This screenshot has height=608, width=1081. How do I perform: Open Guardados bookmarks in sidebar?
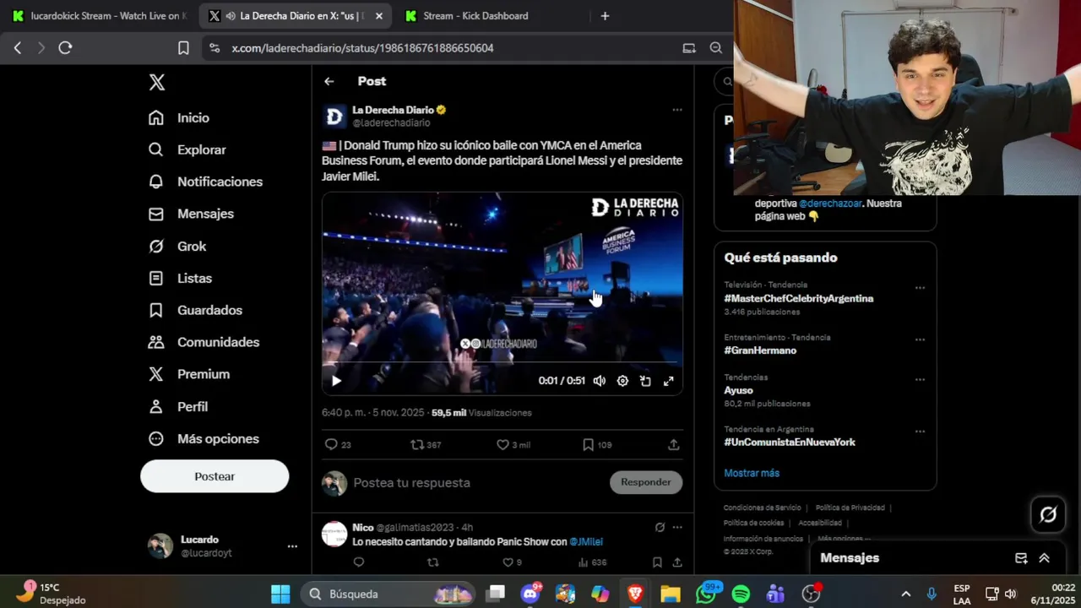[x=195, y=310]
